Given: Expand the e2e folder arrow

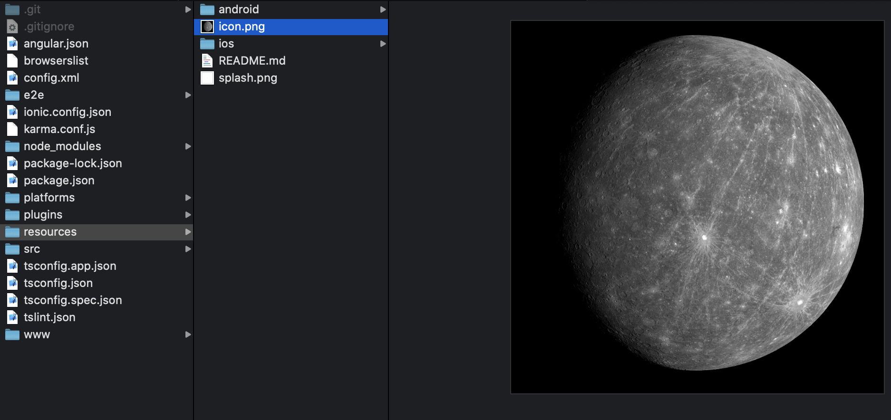Looking at the screenshot, I should click(188, 95).
